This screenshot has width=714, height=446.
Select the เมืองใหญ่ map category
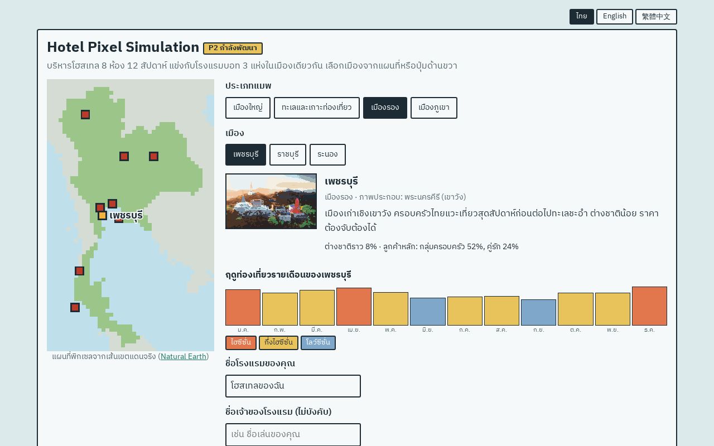click(248, 108)
